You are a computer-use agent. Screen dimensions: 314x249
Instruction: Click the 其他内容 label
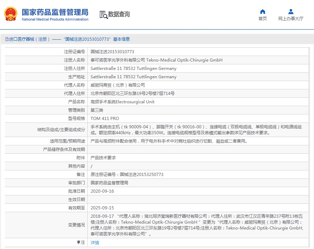(77, 166)
